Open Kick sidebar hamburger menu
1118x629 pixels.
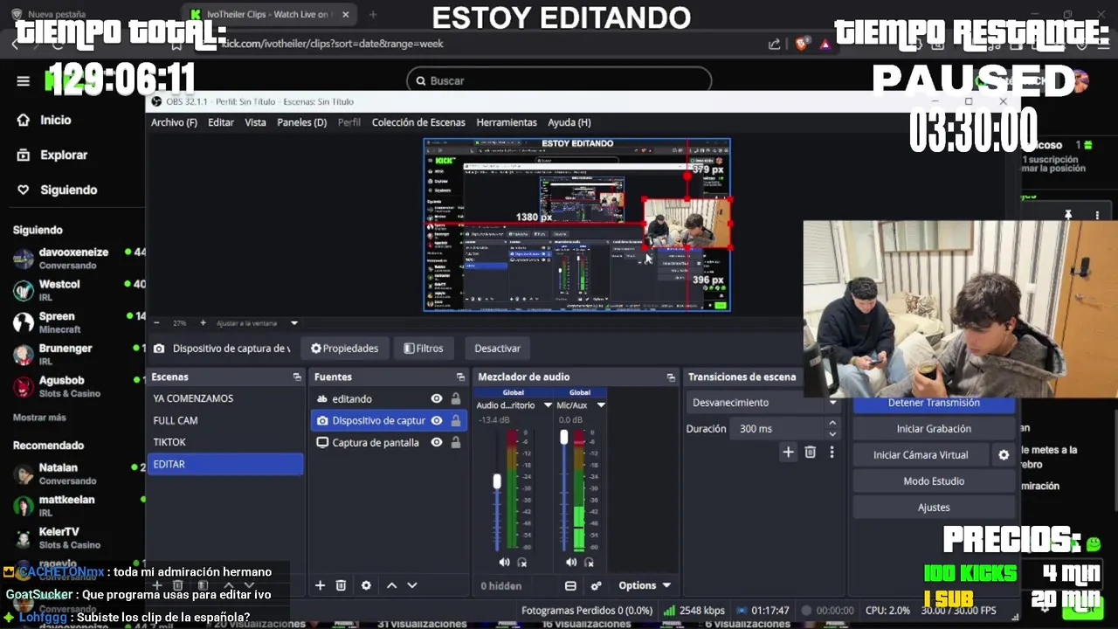tap(24, 81)
